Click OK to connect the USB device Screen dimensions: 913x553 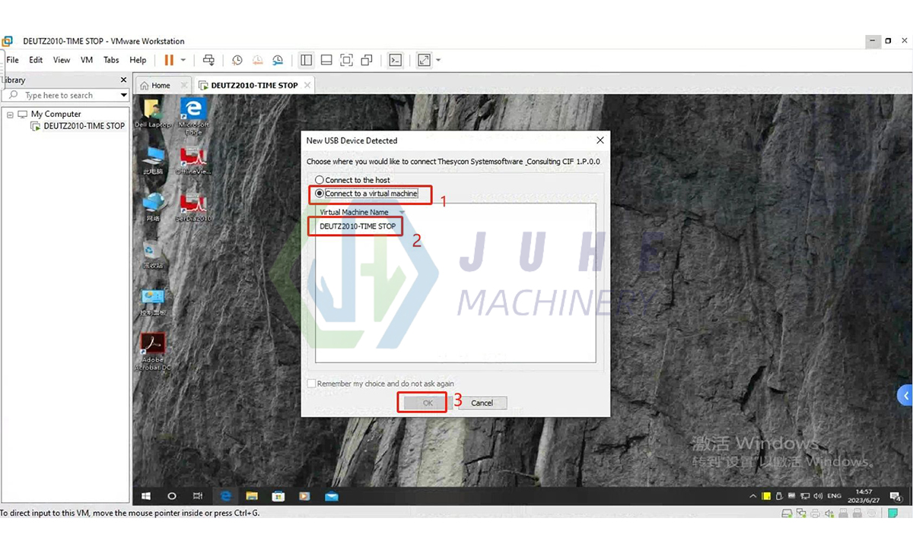pyautogui.click(x=422, y=403)
